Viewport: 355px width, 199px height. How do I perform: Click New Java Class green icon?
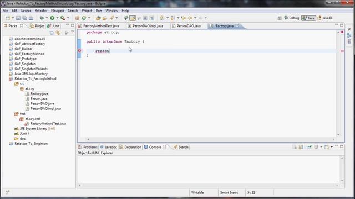tap(84, 18)
